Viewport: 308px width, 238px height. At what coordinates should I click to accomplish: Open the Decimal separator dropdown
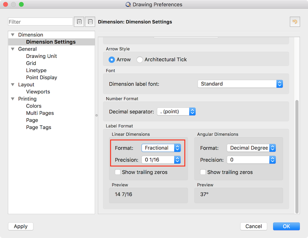176,112
